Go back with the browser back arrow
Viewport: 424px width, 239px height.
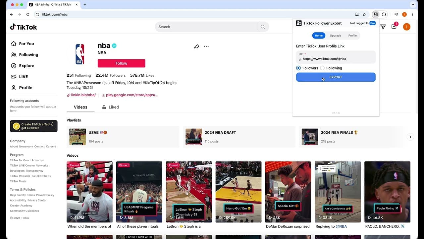coord(11,15)
